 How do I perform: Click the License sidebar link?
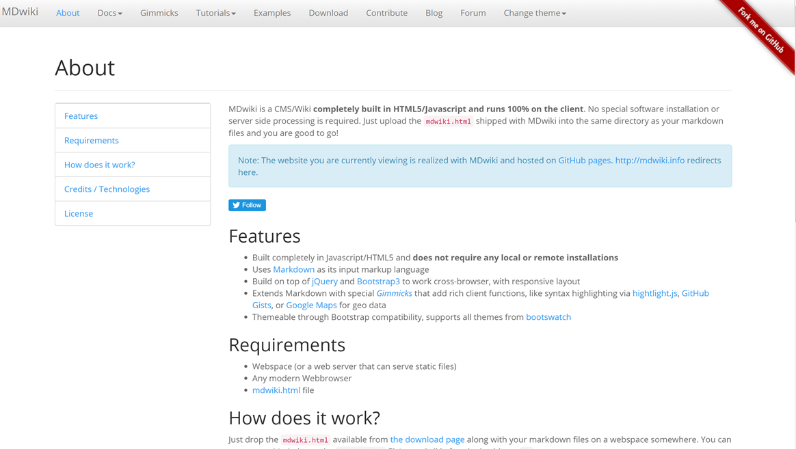[x=78, y=213]
